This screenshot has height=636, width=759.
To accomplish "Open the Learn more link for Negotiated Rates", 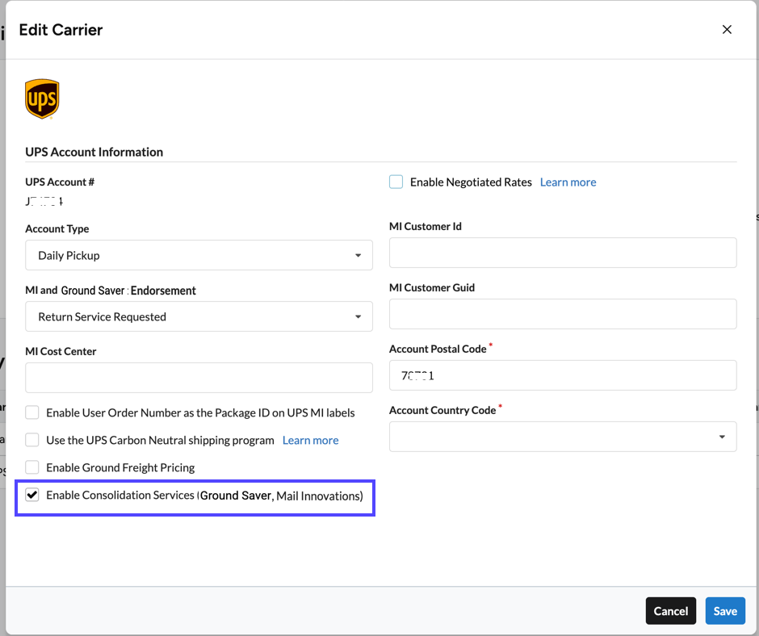I will coord(568,182).
